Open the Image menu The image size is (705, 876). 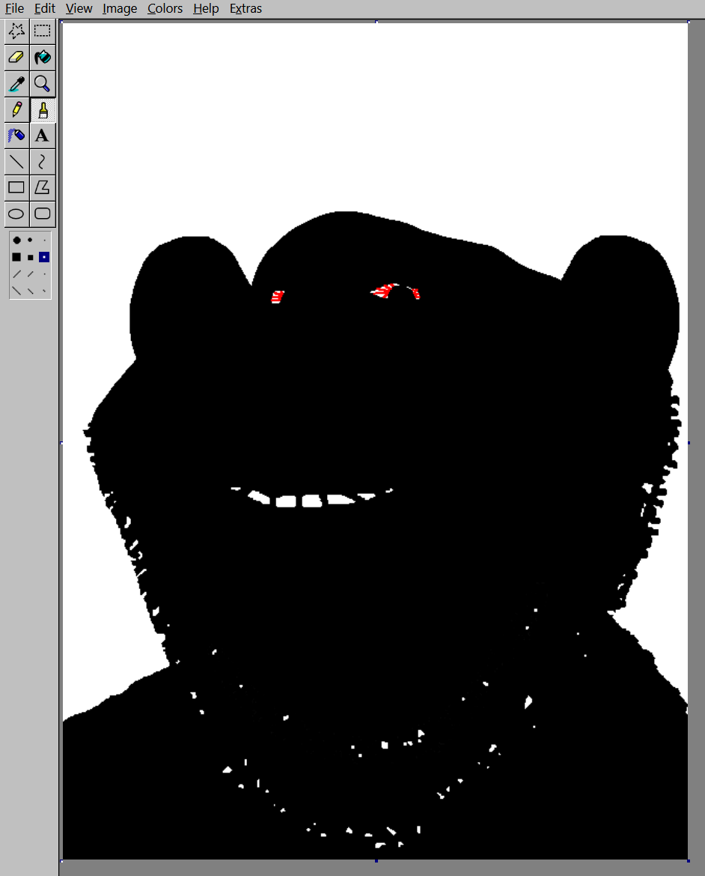[x=120, y=9]
